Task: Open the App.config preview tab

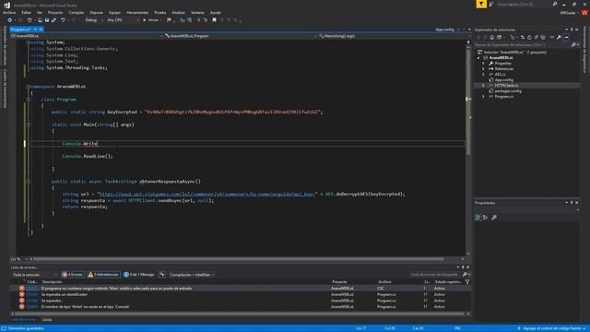Action: pos(444,30)
